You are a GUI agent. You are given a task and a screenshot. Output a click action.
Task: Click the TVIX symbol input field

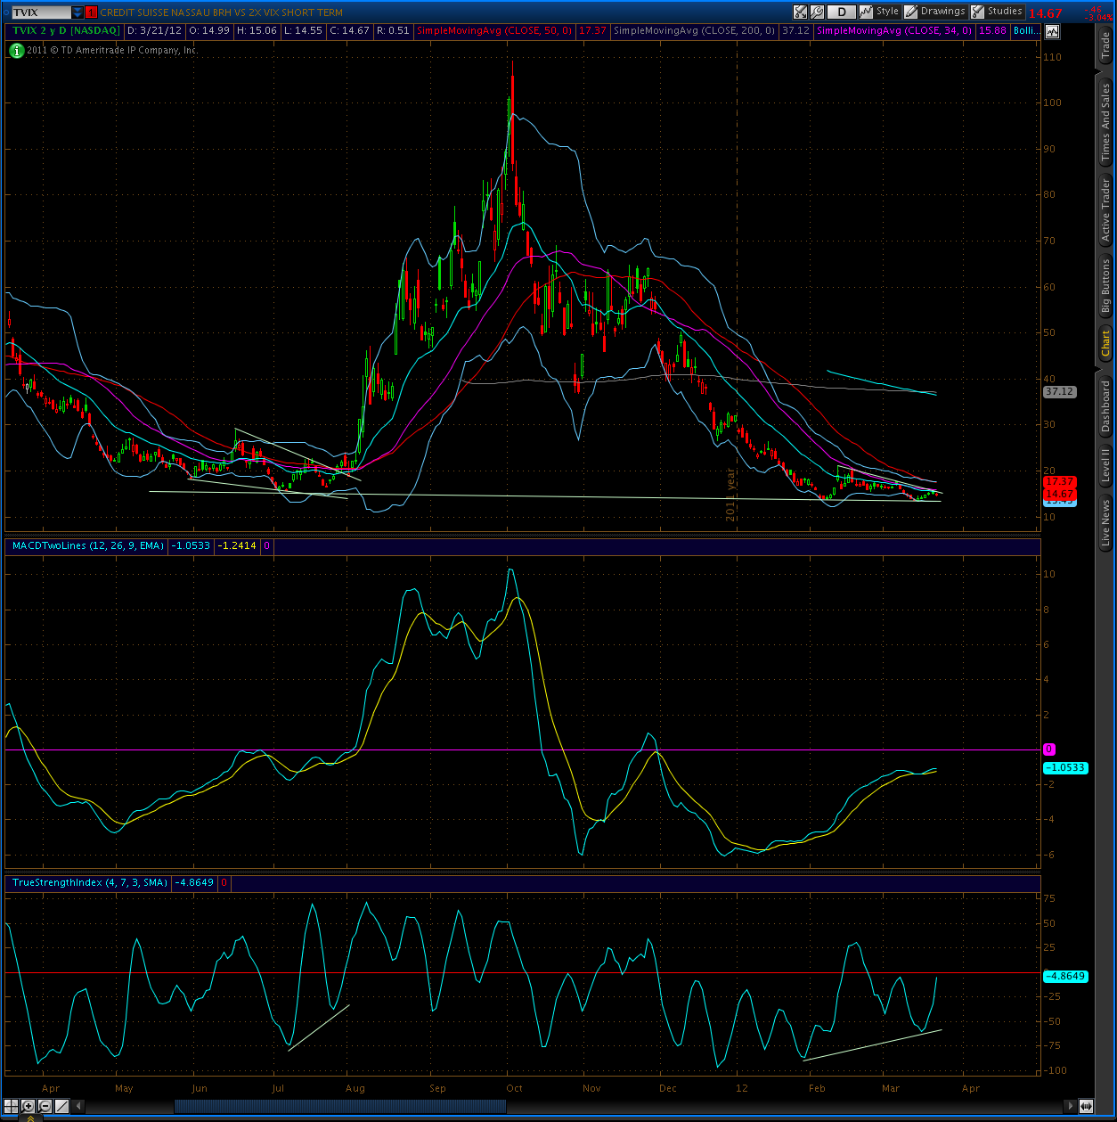41,12
